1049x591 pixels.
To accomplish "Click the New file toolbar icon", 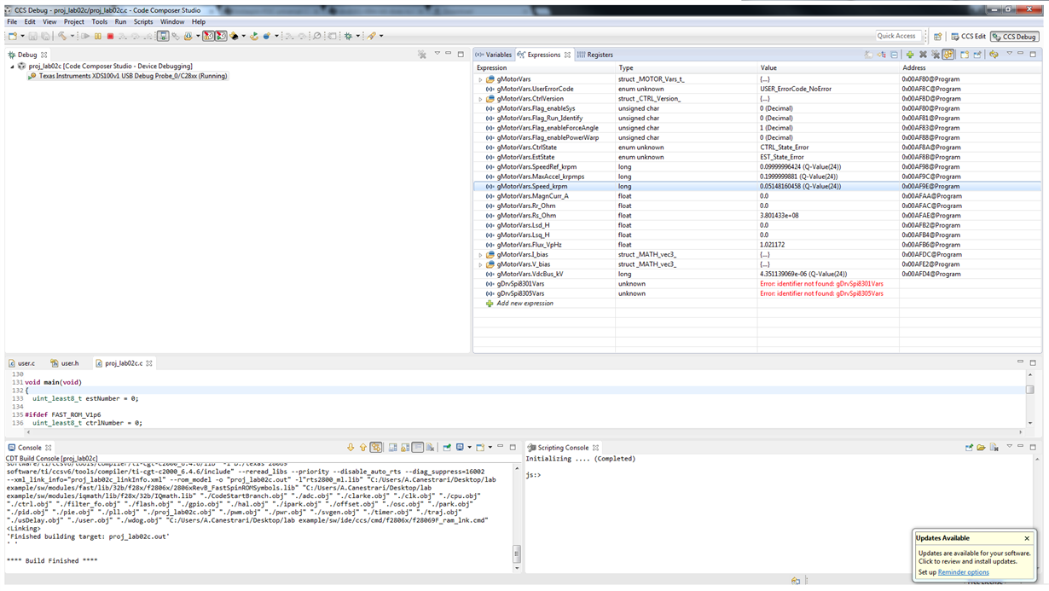I will 13,36.
